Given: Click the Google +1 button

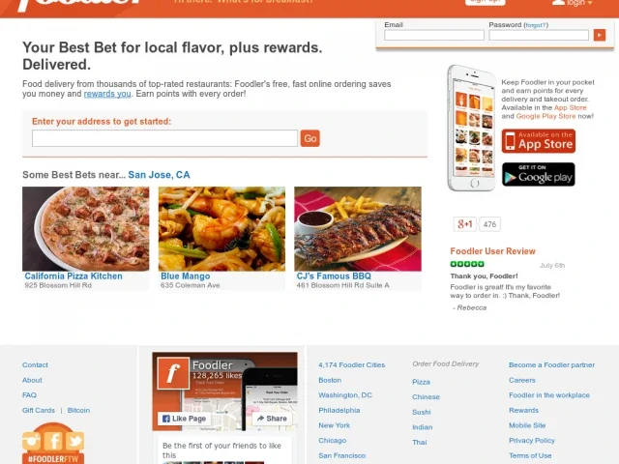Looking at the screenshot, I should (464, 224).
